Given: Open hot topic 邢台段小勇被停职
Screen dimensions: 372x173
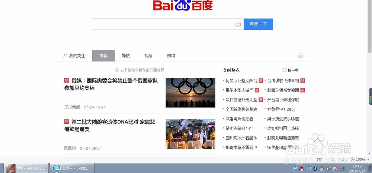Looking at the screenshot, I should (283, 100).
